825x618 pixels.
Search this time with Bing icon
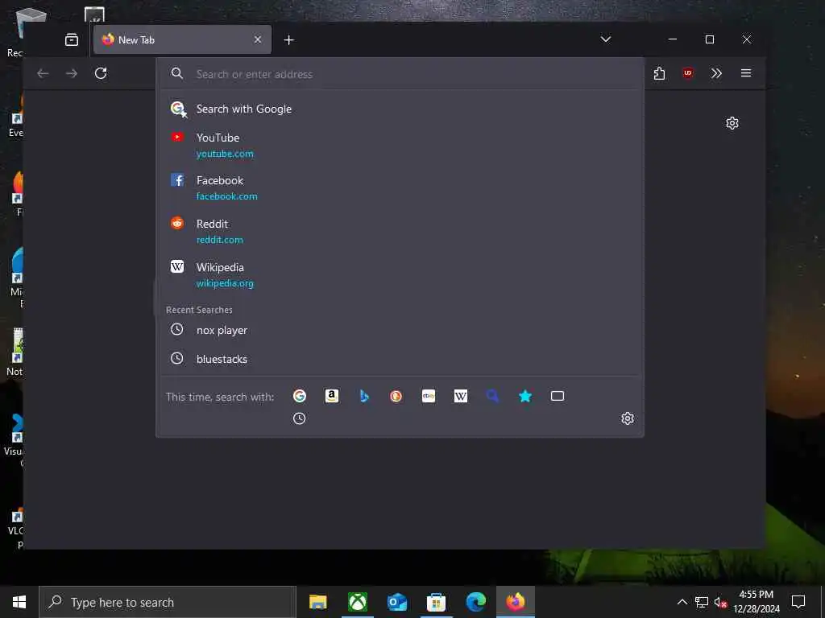[x=364, y=396]
